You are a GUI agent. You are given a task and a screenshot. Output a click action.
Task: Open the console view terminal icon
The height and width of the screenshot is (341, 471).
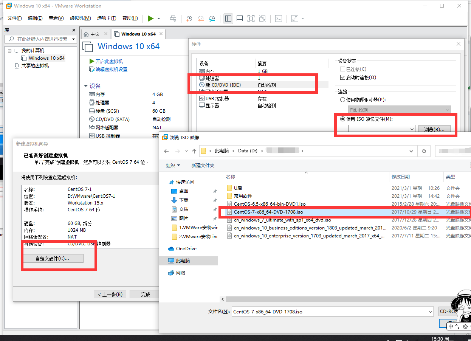point(278,18)
